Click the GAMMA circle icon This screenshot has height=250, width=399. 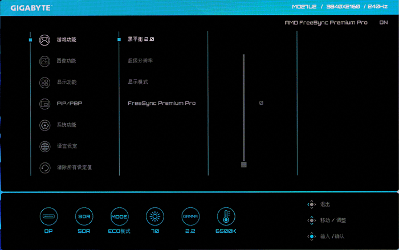[x=190, y=216]
